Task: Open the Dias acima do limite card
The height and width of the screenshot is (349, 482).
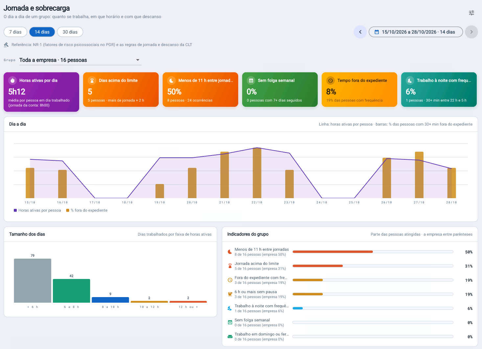Action: [x=121, y=89]
